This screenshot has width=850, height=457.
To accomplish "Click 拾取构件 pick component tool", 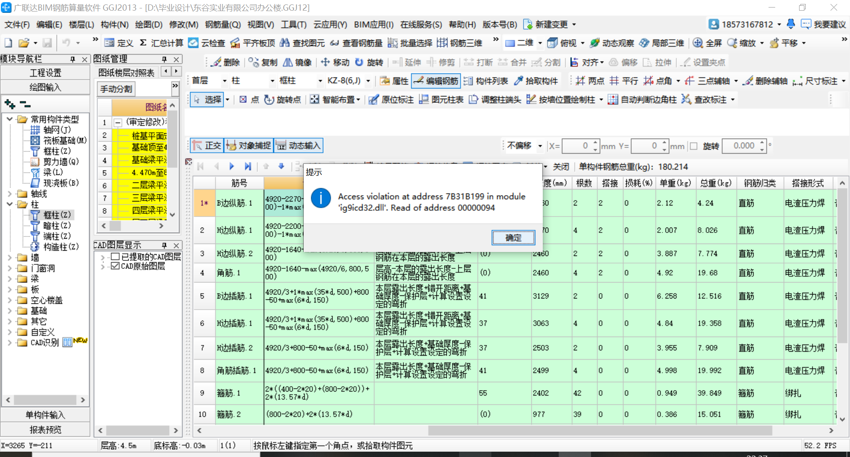I will (x=536, y=81).
